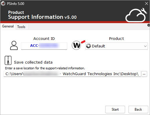Click the 'Product' label above dropdown

pyautogui.click(x=116, y=39)
